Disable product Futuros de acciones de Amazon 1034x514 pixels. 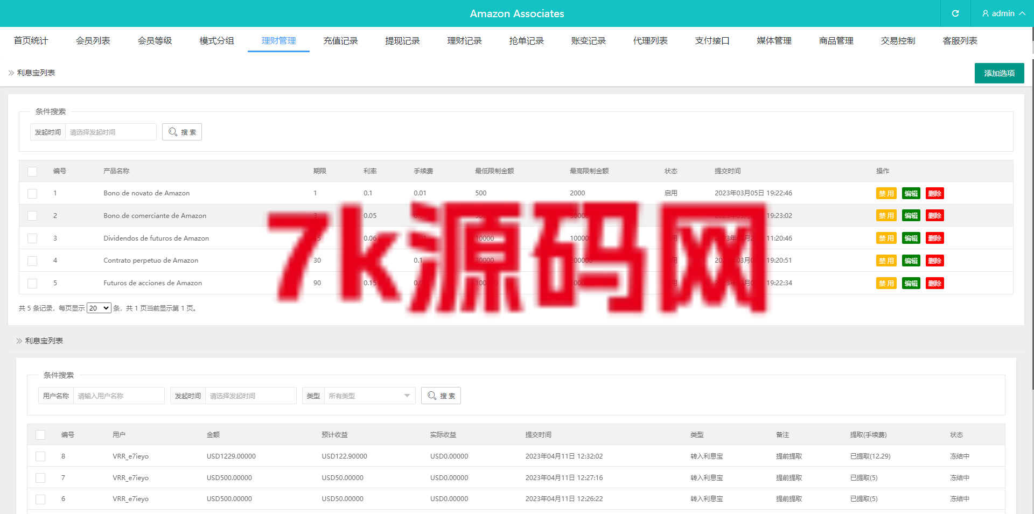[886, 283]
